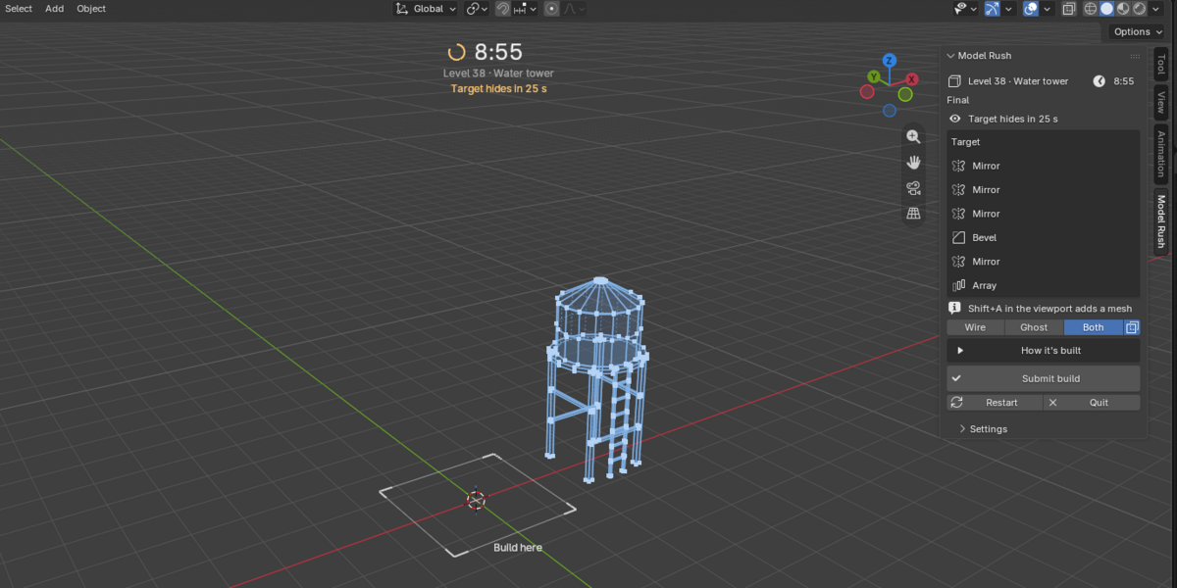Click the Bevel modifier icon in Target list
1177x588 pixels.
959,237
